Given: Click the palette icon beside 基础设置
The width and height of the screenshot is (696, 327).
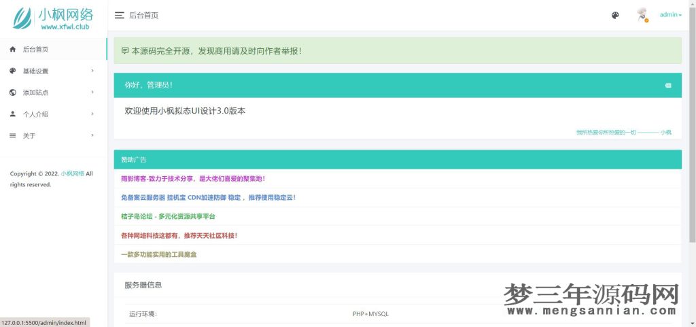Looking at the screenshot, I should 12,71.
